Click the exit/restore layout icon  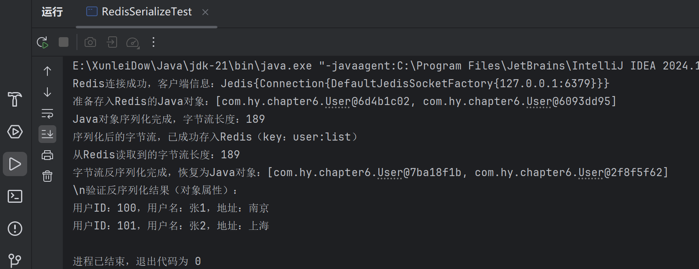click(x=112, y=42)
